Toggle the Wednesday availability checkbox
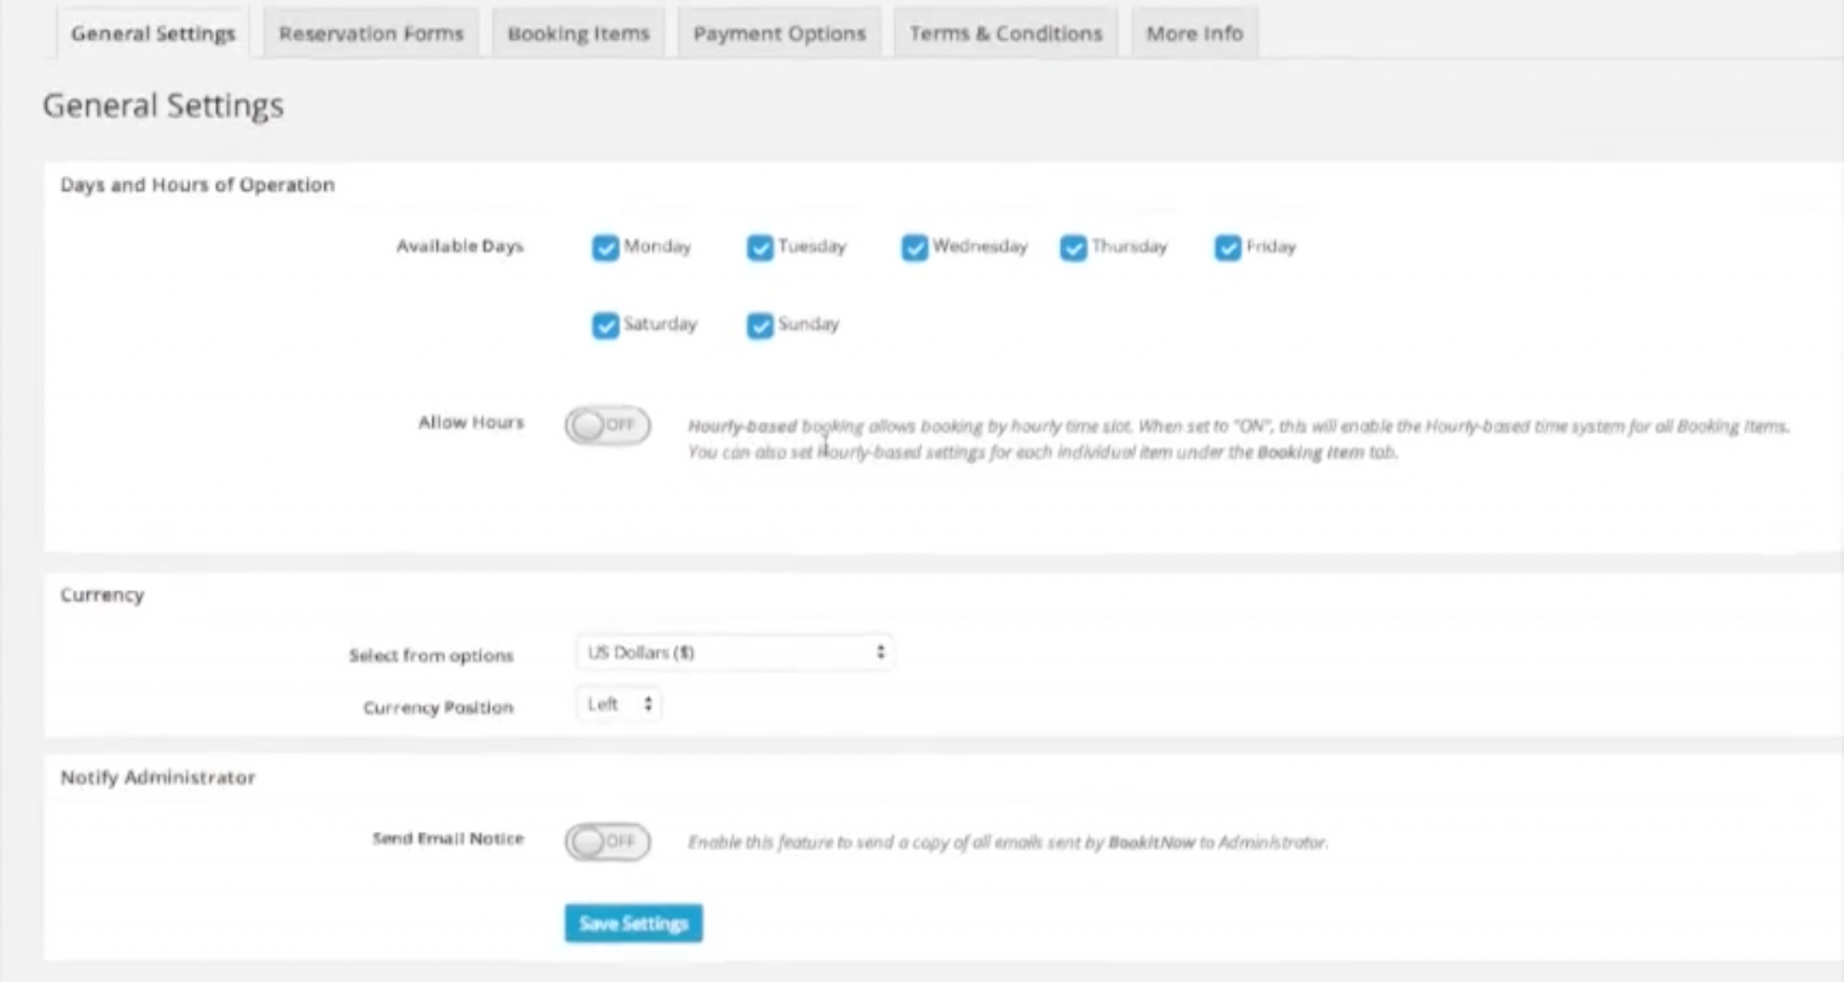The width and height of the screenshot is (1844, 982). click(914, 248)
